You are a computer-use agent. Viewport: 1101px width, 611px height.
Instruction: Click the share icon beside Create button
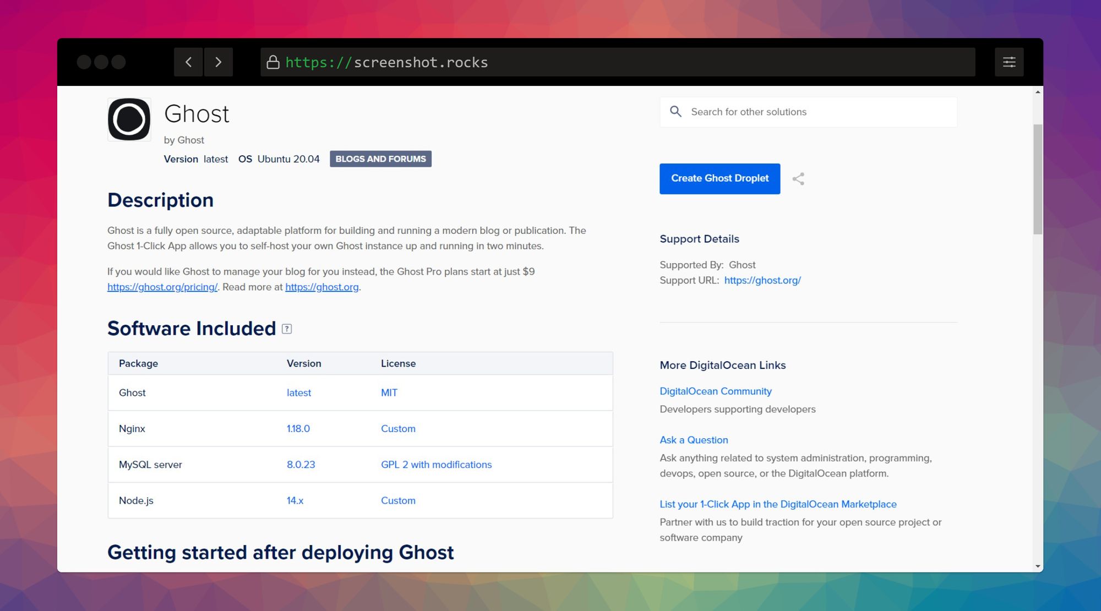798,179
